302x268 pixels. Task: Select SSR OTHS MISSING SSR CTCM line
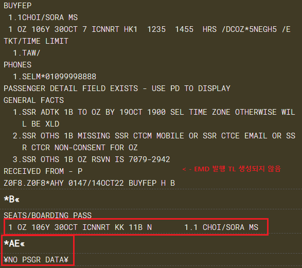(154, 141)
